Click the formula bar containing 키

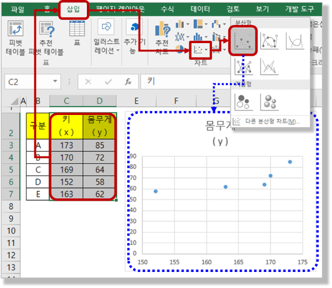coord(185,81)
